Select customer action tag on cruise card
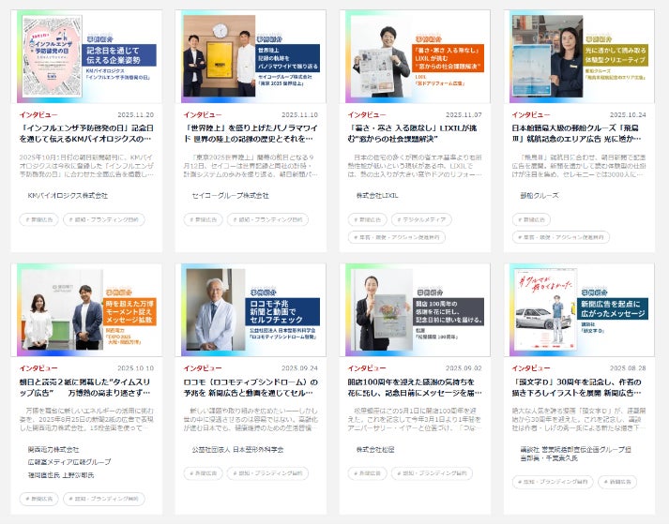The width and height of the screenshot is (669, 524). coord(561,237)
